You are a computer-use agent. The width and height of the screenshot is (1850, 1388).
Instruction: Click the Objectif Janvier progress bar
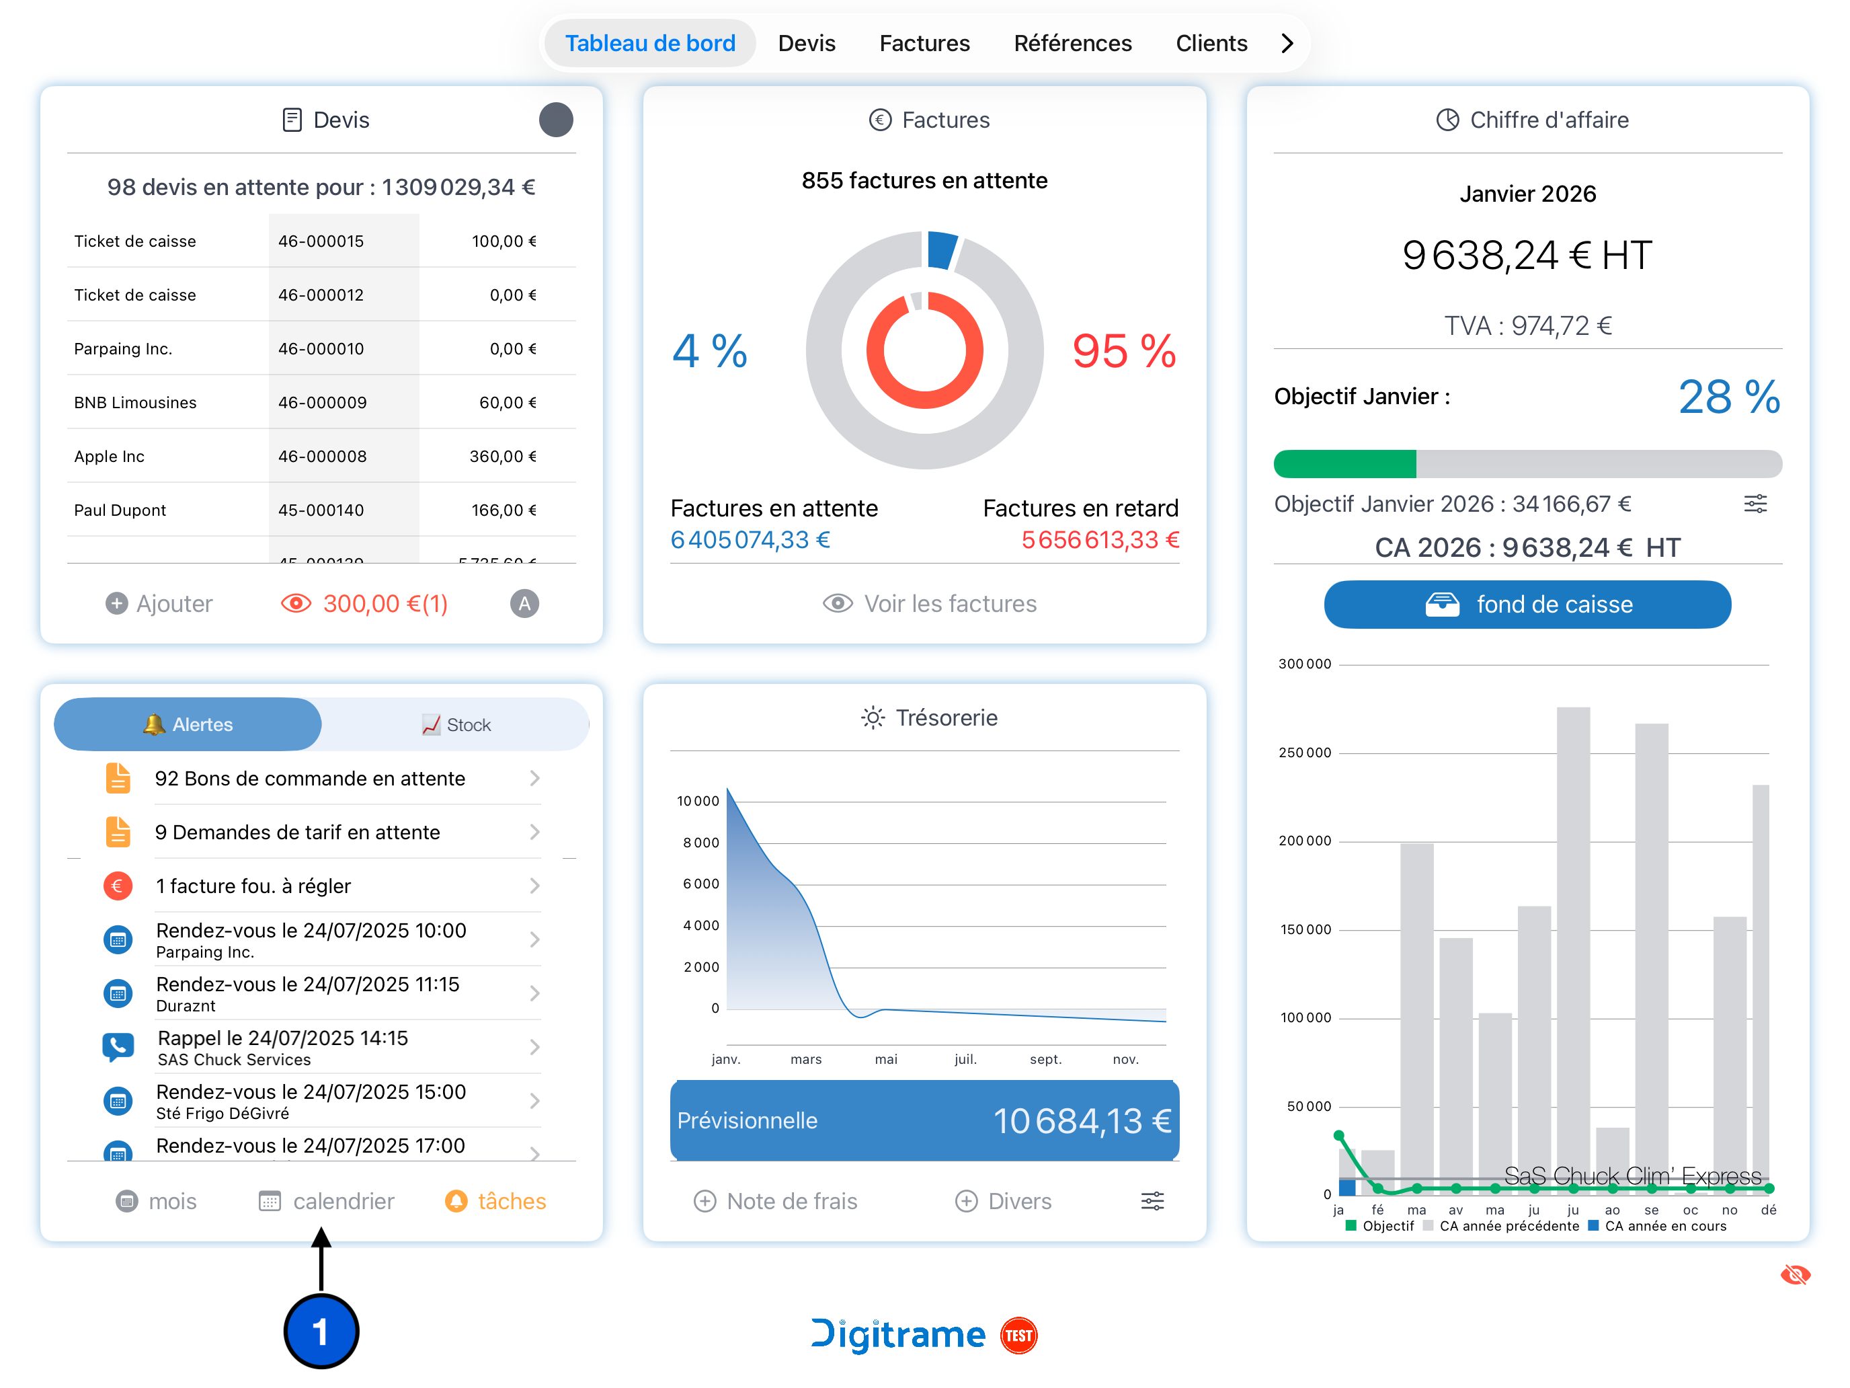[1527, 463]
